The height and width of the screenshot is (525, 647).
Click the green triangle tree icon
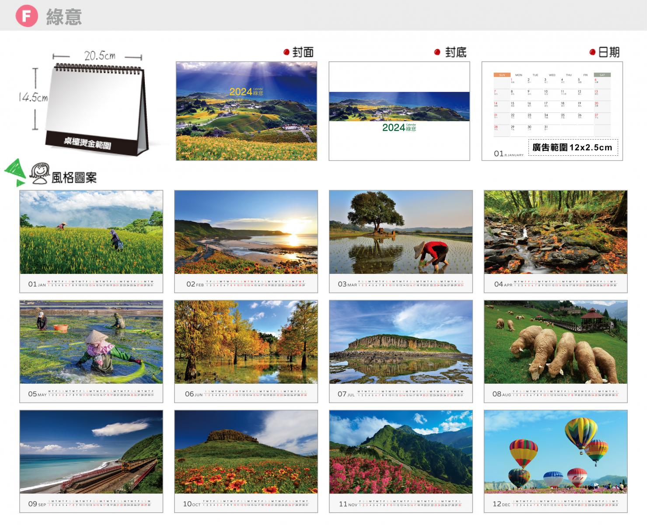15,172
